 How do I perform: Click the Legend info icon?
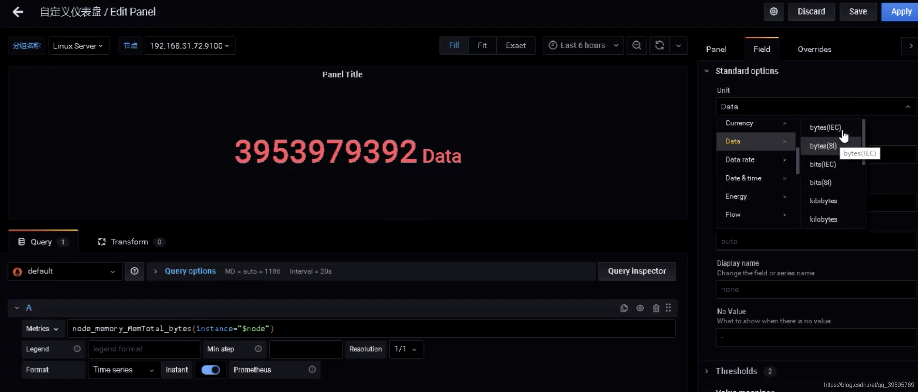point(77,349)
